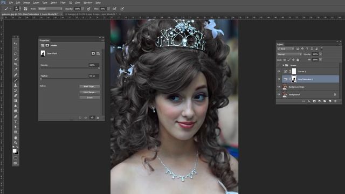Image resolution: width=345 pixels, height=194 pixels.
Task: Open the brush Mode dropdown in options bar
Action: point(50,9)
